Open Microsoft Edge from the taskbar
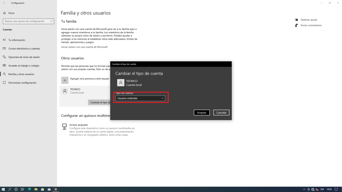 (29, 189)
